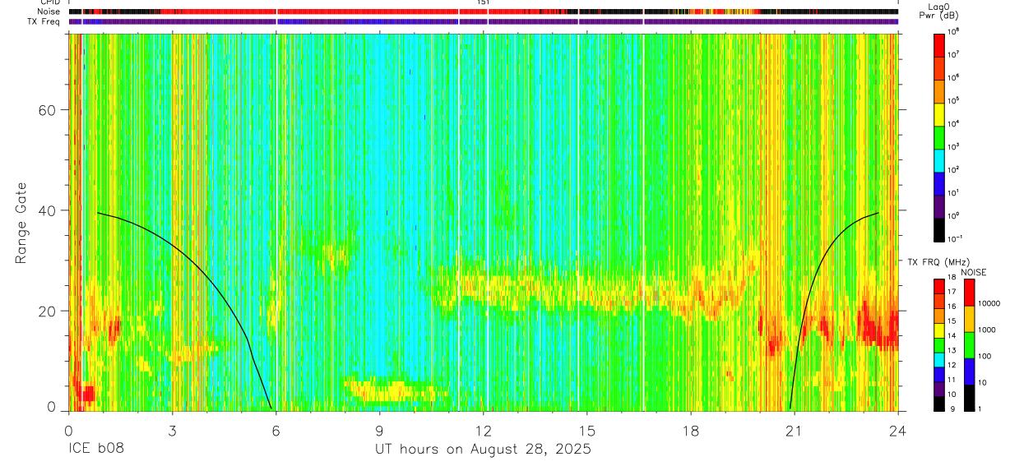Click the 'UT hours on August 28, 2025' axis title

[483, 450]
